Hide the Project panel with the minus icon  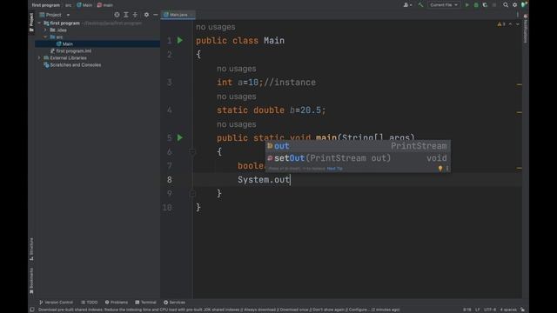pyautogui.click(x=156, y=15)
